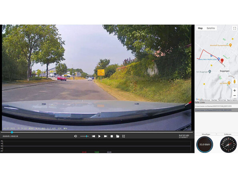Select the highlighted second video file
The image size is (238, 178).
(216, 110)
